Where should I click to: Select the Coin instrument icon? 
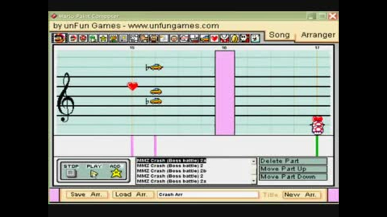pos(235,39)
